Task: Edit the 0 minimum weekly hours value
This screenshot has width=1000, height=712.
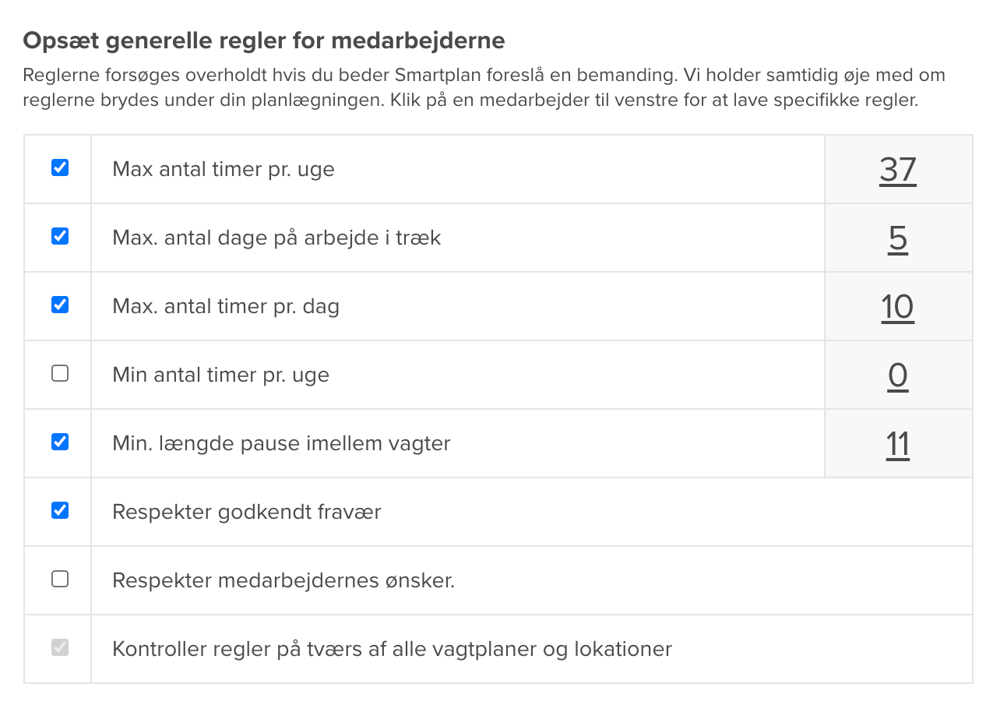Action: click(x=898, y=375)
